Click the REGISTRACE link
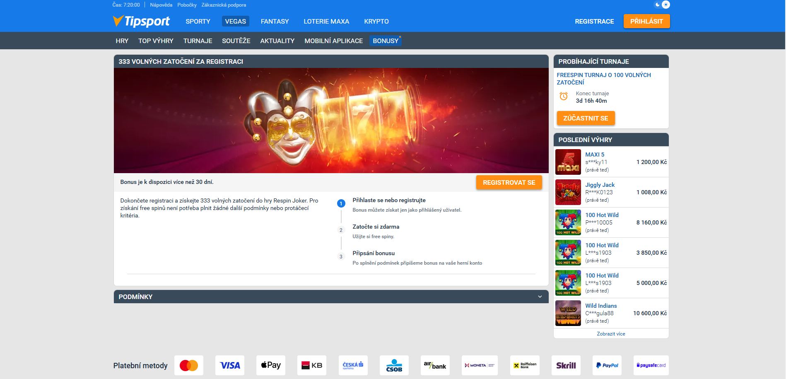The height and width of the screenshot is (379, 786). (595, 21)
